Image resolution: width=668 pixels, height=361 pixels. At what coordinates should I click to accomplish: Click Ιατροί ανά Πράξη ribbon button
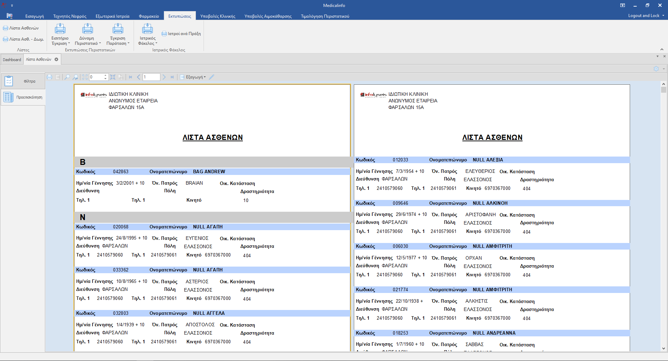tap(181, 34)
